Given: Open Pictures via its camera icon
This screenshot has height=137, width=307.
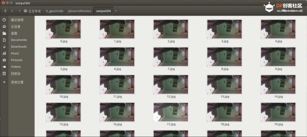Looking at the screenshot, I should [x=4, y=60].
